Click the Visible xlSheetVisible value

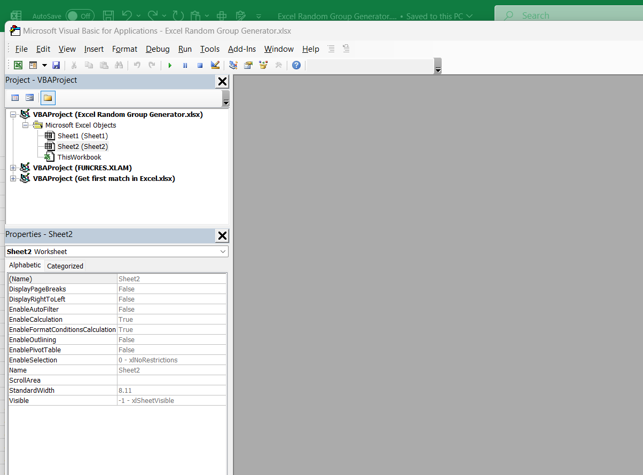[x=172, y=400]
